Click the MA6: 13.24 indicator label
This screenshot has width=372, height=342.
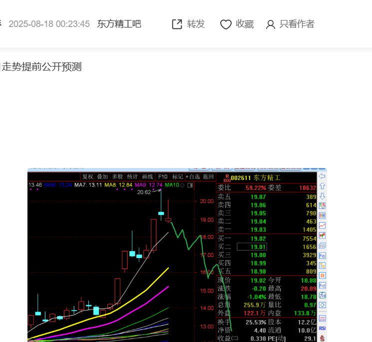tap(58, 185)
